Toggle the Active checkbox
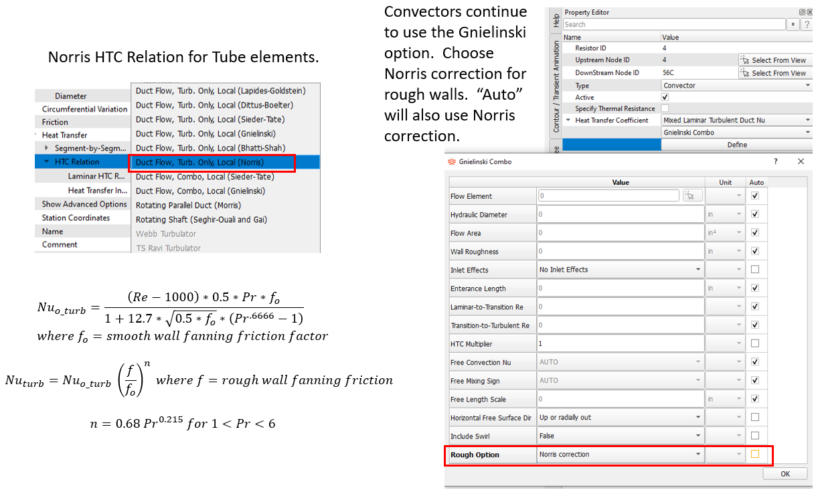 click(665, 98)
